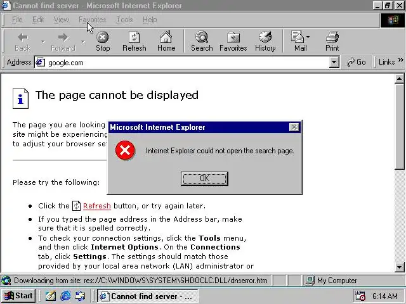
Task: Click the notepad quick launch icon
Action: (51, 296)
